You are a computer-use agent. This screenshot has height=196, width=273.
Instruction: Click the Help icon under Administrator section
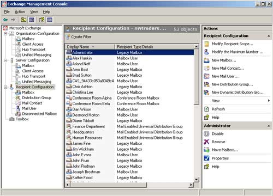point(206,167)
